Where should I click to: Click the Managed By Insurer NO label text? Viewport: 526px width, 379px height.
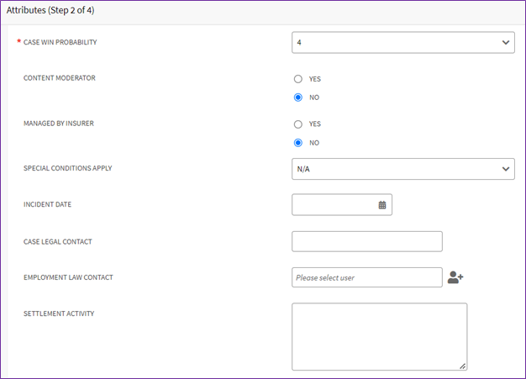click(x=314, y=143)
